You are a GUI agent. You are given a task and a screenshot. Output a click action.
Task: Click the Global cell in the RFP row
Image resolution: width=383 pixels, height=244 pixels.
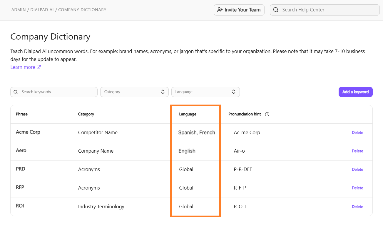point(186,188)
